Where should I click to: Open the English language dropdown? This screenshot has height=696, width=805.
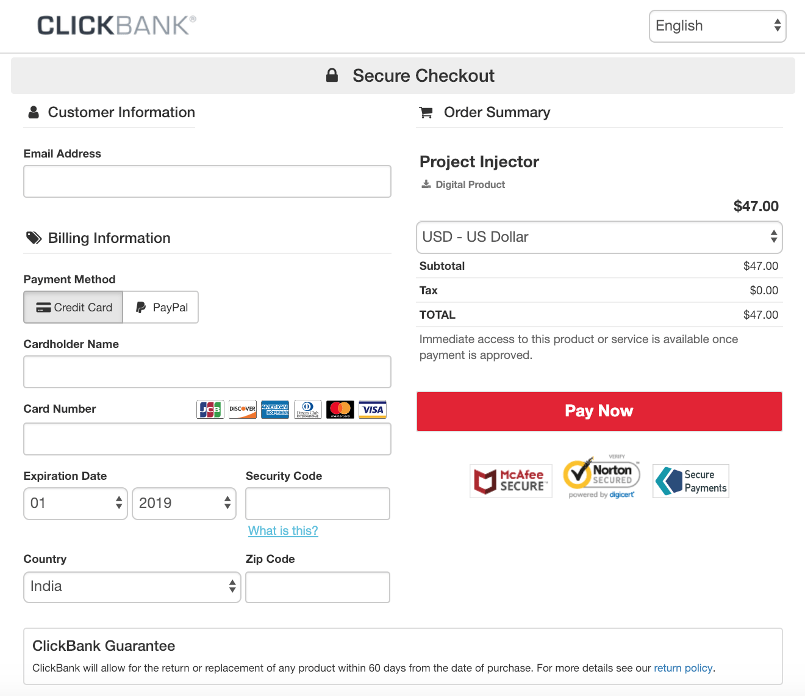[x=718, y=26]
